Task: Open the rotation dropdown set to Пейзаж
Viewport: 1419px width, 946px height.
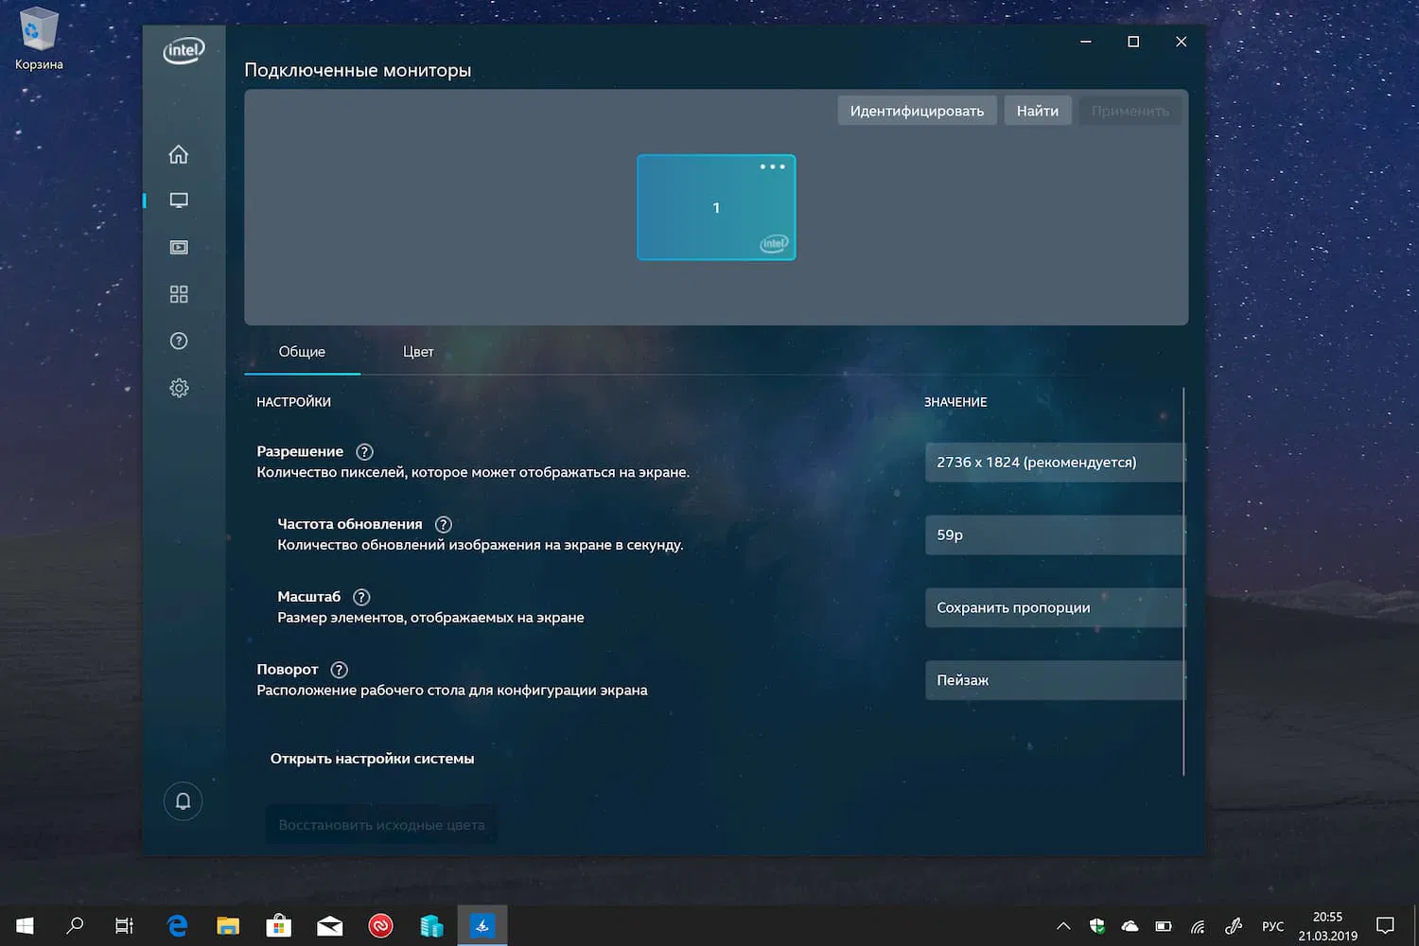Action: tap(1054, 680)
